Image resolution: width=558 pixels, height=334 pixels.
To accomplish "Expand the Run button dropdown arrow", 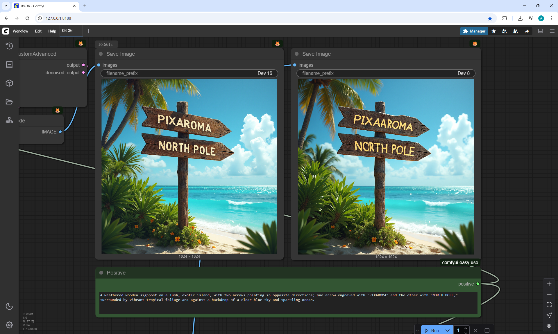I will pos(448,330).
